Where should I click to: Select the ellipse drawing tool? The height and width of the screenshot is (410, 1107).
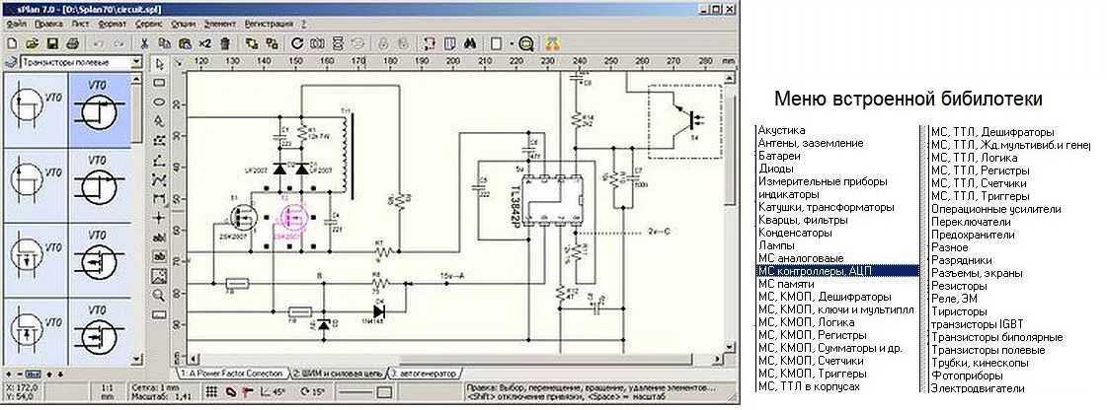[159, 102]
